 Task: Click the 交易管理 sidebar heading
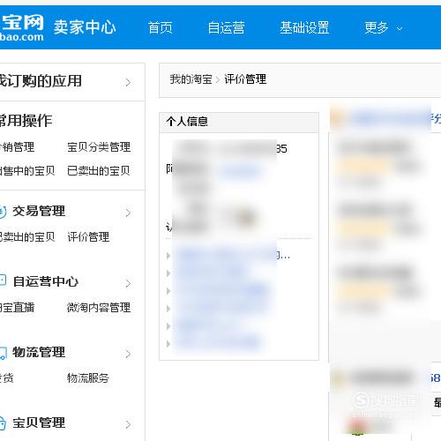[x=39, y=211]
